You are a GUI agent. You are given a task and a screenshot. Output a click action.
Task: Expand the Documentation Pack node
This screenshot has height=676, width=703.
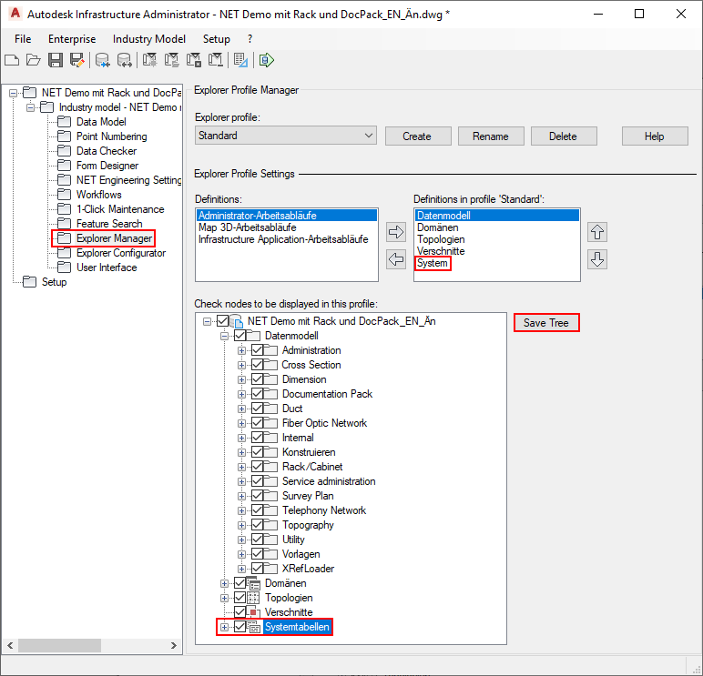click(x=241, y=394)
